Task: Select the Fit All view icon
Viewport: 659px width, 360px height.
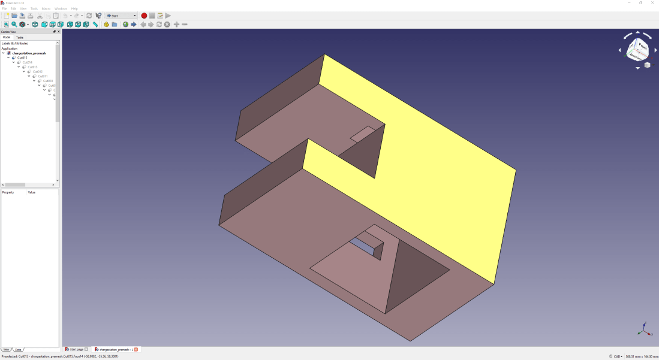Action: pos(6,25)
